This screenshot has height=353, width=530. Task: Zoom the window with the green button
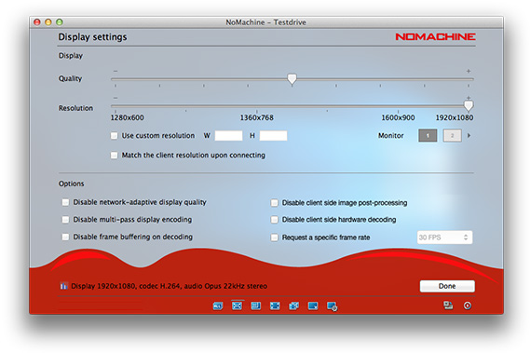pos(60,22)
